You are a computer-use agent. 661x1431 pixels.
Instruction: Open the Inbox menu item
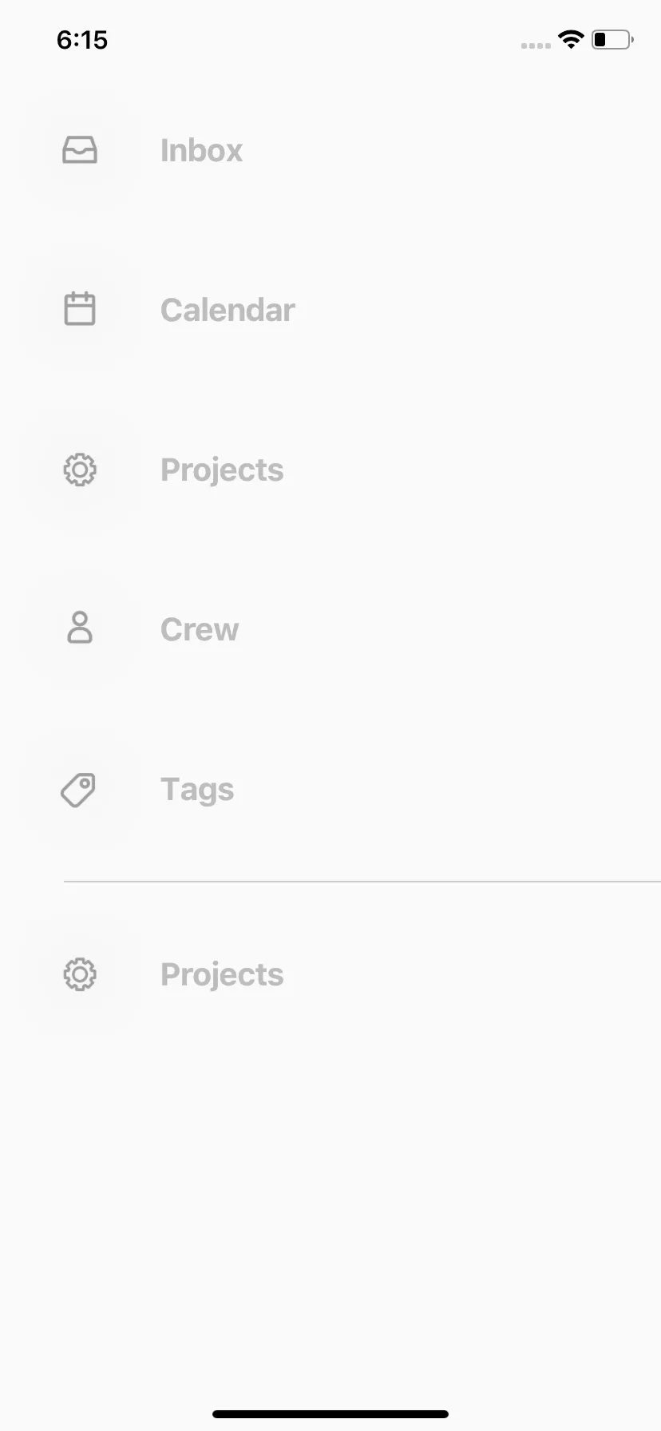point(201,150)
